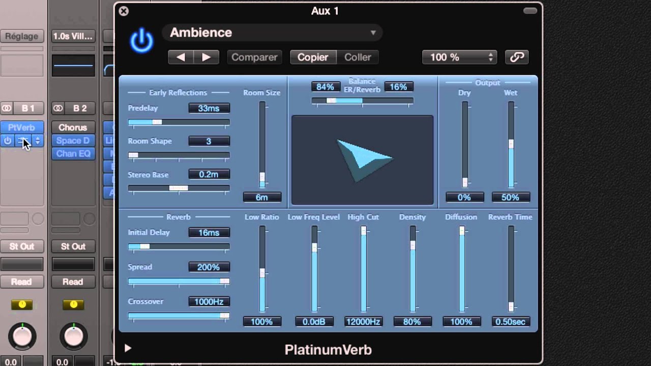Click the Low Ratio 100% value field

pyautogui.click(x=262, y=322)
